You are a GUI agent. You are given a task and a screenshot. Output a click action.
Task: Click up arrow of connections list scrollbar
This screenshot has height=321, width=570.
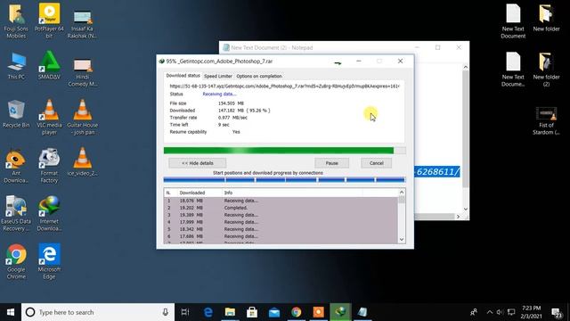tap(402, 193)
